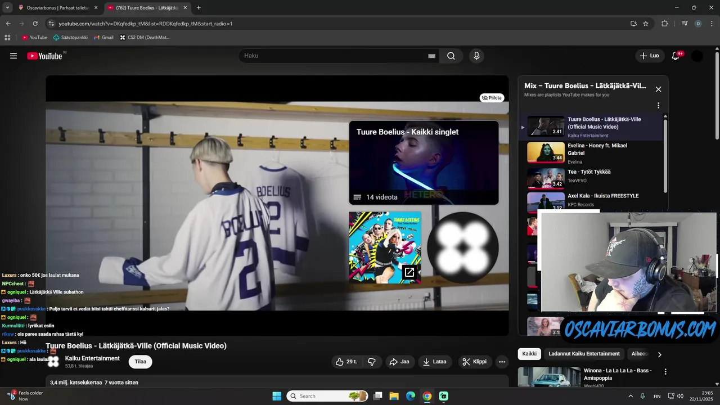Click the search magnifier button
The width and height of the screenshot is (720, 405).
click(451, 56)
